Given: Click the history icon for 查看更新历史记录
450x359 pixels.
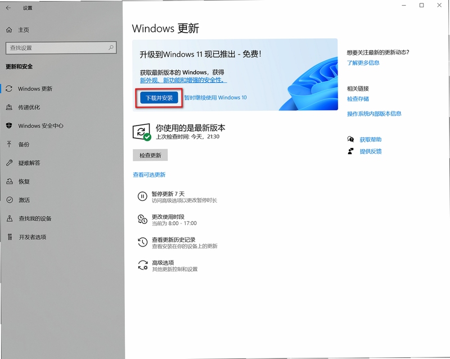Looking at the screenshot, I should (142, 243).
